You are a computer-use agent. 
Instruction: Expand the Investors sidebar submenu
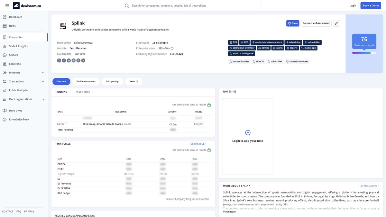click(x=43, y=73)
